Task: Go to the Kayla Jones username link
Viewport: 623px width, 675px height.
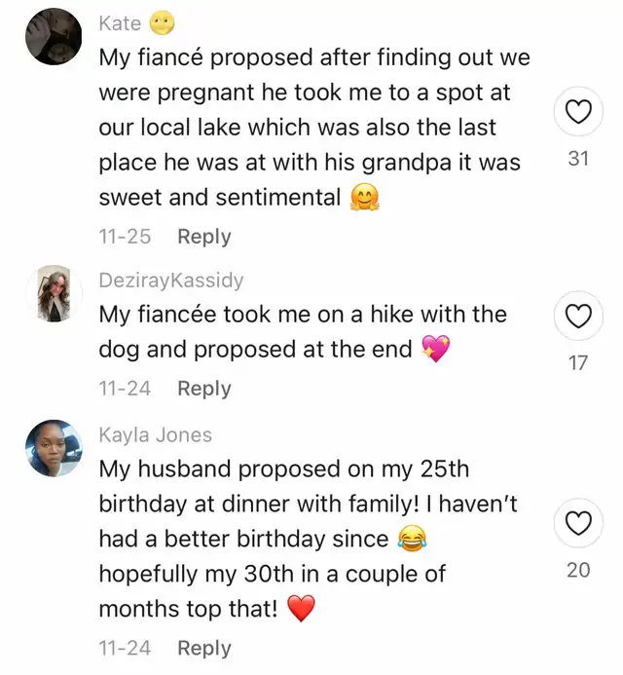Action: coord(155,435)
